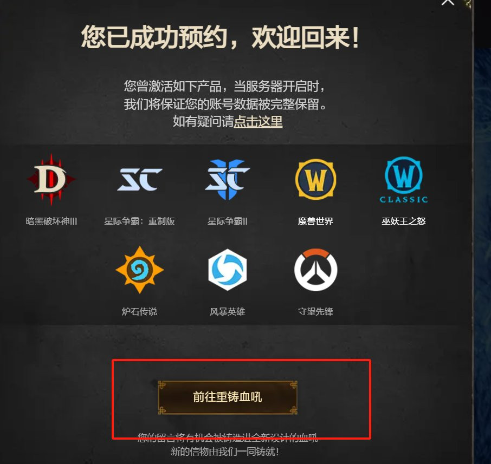Select the 巫妖王之怒 label
Viewport: 491px width, 464px height.
404,221
